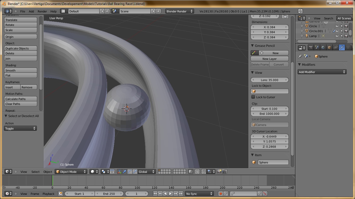Select the scale manipulator icon
Viewport: 355px width, 199px height.
[x=135, y=172]
